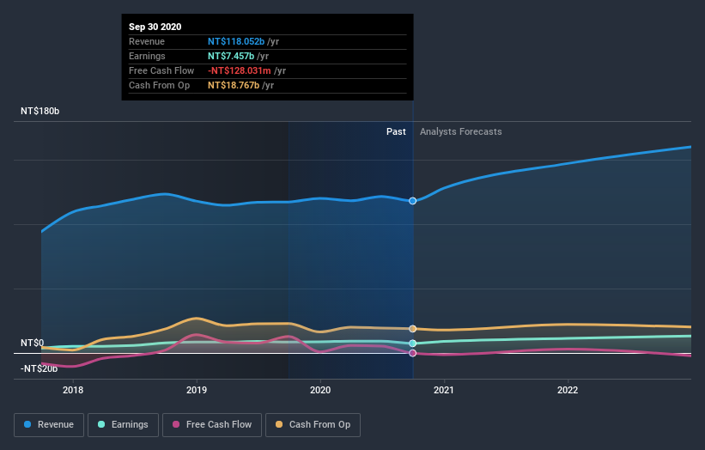
Task: Click the NT$7.457b earnings value
Action: pyautogui.click(x=231, y=56)
